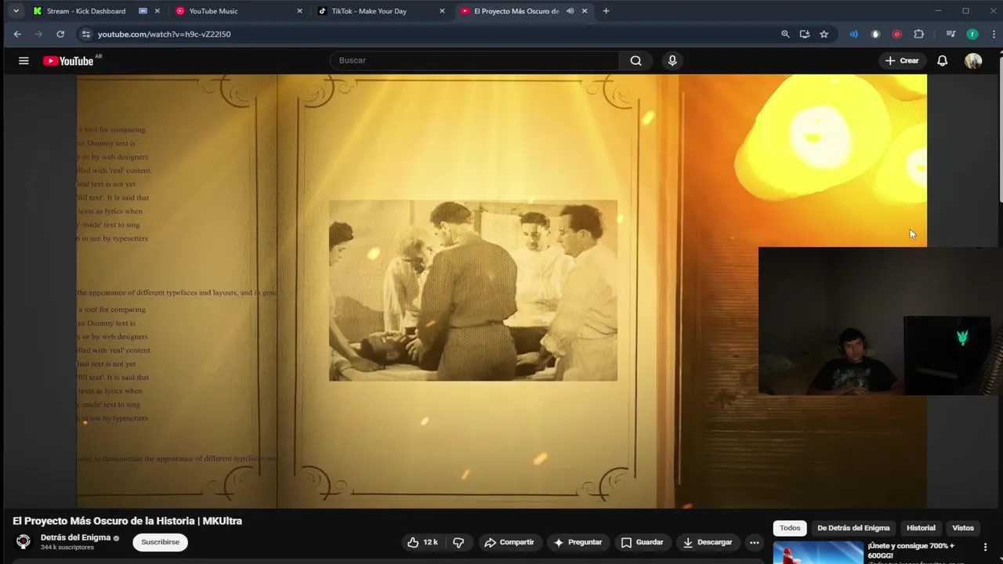Switch to TikTok - Make Your Day tab
Screen dimensions: 1003x564
point(382,11)
